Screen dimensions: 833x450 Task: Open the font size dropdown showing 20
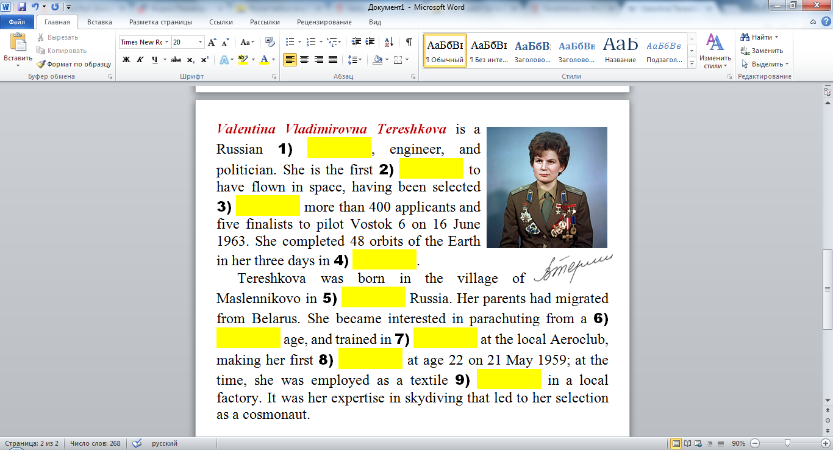point(201,42)
